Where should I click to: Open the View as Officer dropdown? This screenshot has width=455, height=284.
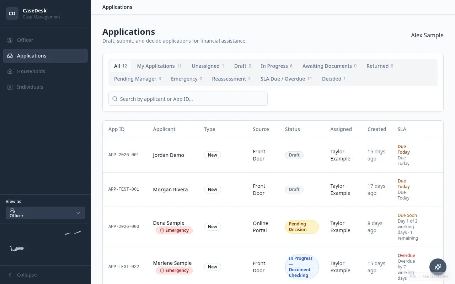45,213
